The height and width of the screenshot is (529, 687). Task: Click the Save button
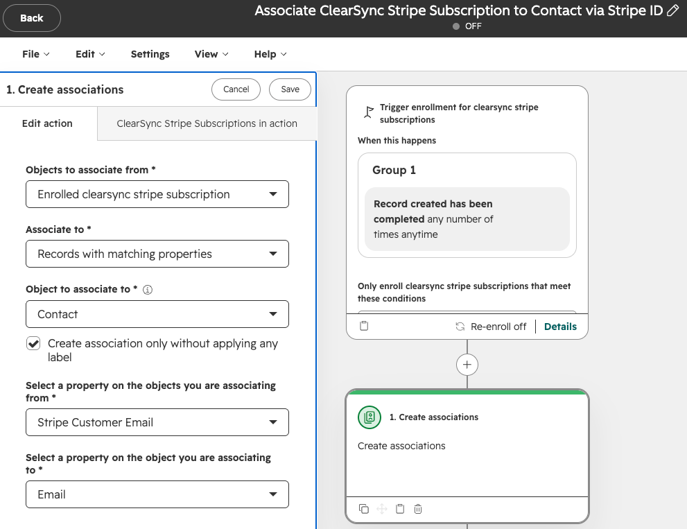click(290, 89)
